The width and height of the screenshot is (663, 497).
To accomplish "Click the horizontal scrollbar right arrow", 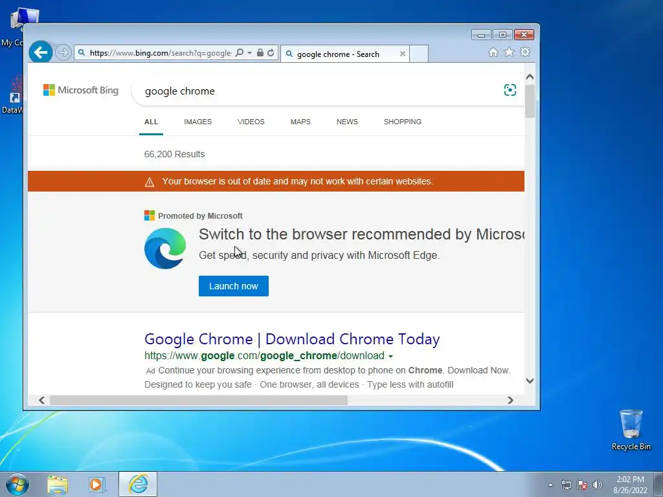I will tap(510, 400).
